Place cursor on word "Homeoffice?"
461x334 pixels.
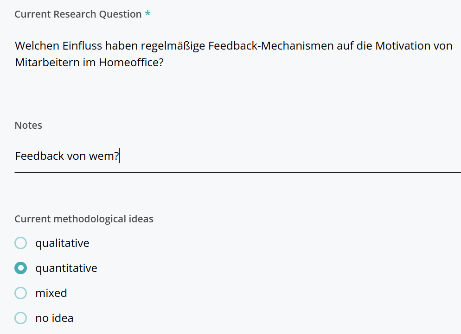[x=131, y=62]
